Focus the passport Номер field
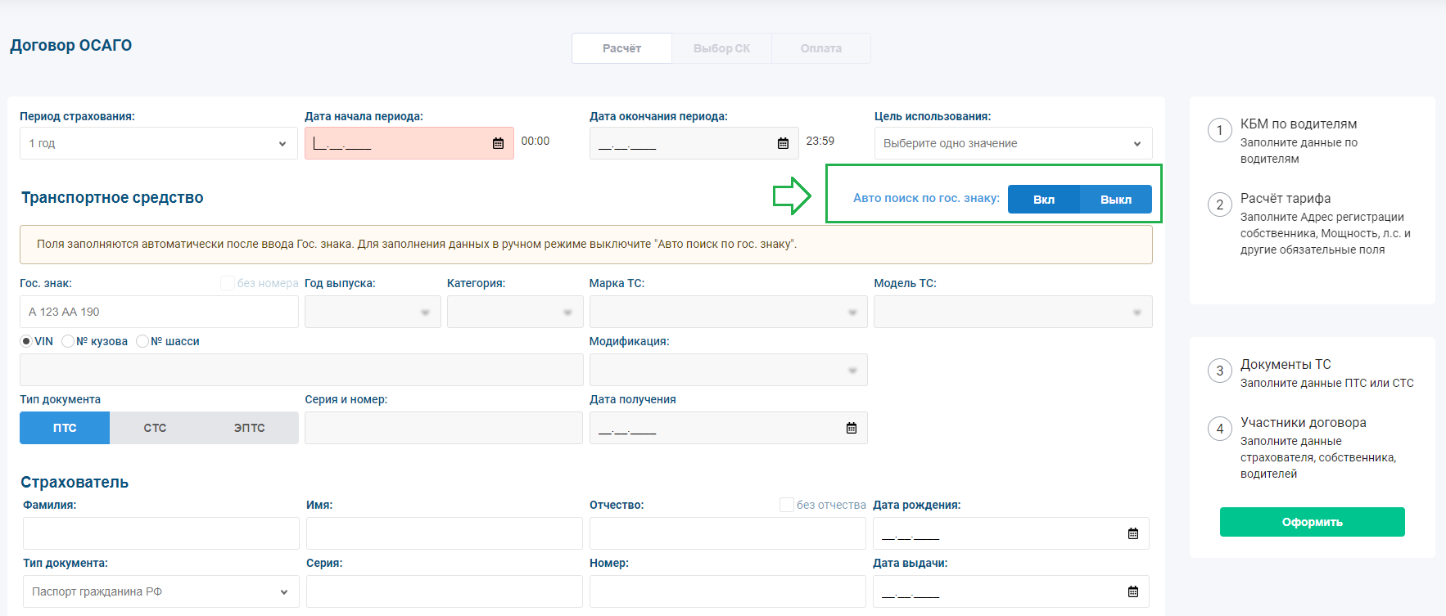The image size is (1446, 616). click(728, 591)
